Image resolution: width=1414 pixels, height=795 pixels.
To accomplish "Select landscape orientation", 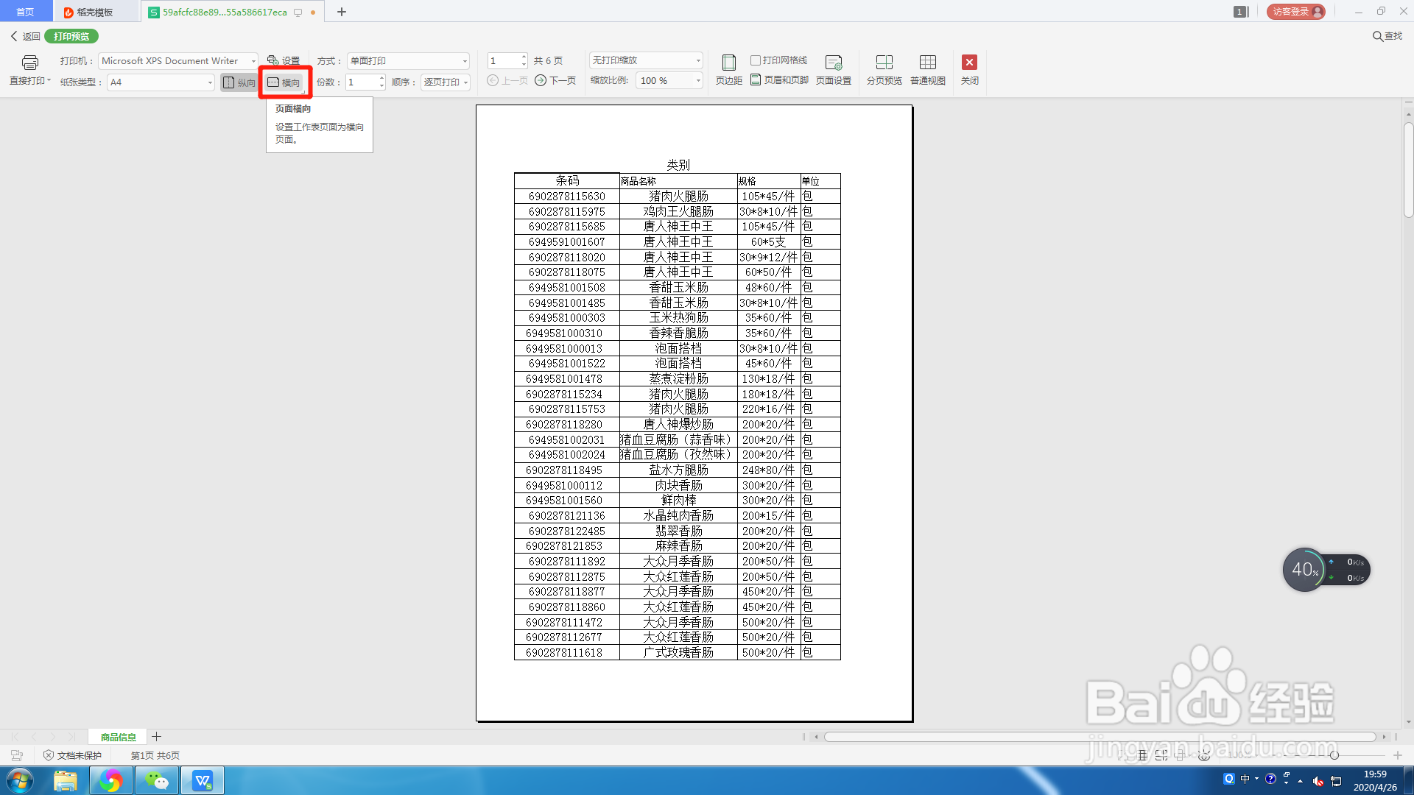I will point(284,82).
